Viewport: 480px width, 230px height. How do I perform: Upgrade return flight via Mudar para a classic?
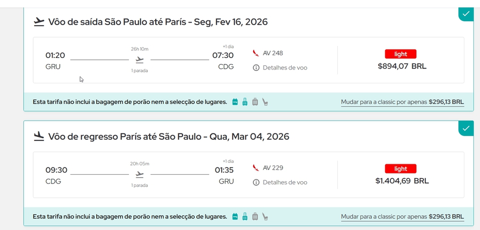[x=402, y=216]
